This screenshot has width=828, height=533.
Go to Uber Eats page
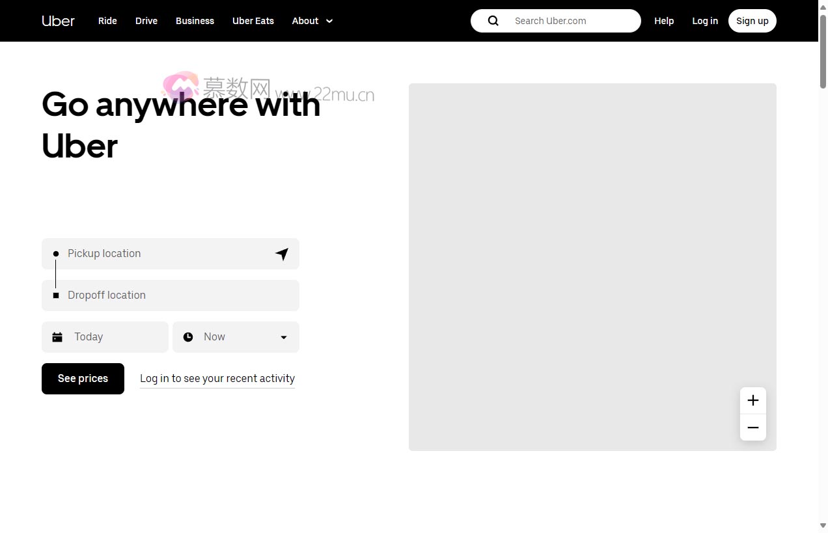tap(253, 21)
